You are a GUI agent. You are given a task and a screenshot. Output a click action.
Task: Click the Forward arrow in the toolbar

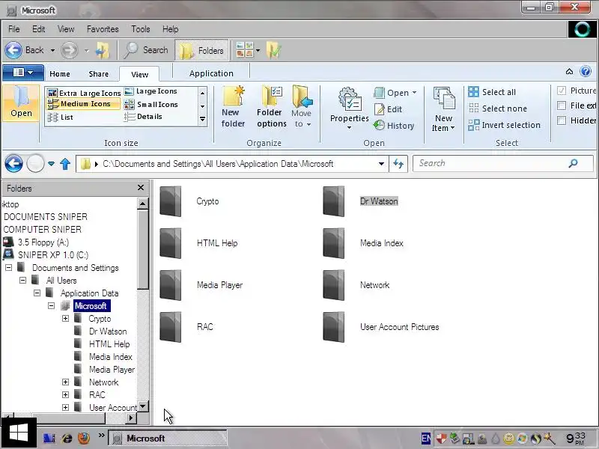69,50
